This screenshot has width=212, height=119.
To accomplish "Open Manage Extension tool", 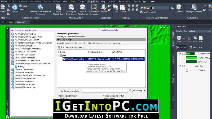I will point(194,9).
